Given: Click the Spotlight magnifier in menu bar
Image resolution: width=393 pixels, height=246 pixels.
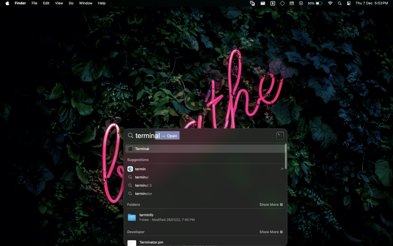Looking at the screenshot, I should point(340,3).
